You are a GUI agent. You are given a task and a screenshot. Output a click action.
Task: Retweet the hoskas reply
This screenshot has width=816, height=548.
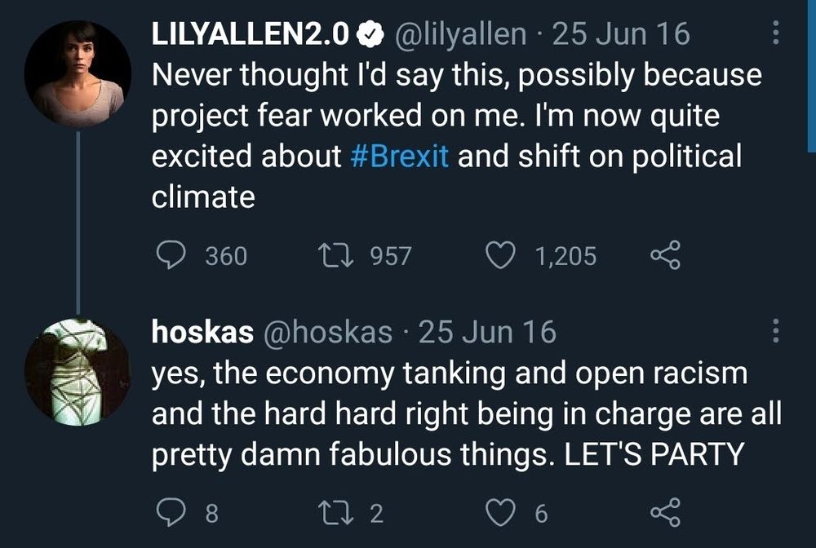click(x=335, y=512)
